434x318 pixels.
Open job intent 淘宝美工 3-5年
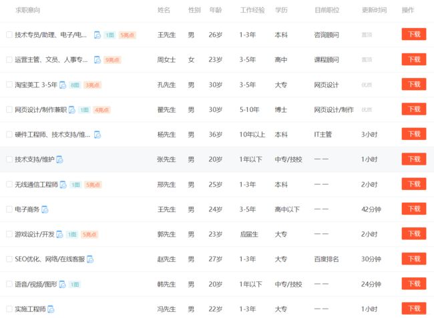pos(36,85)
